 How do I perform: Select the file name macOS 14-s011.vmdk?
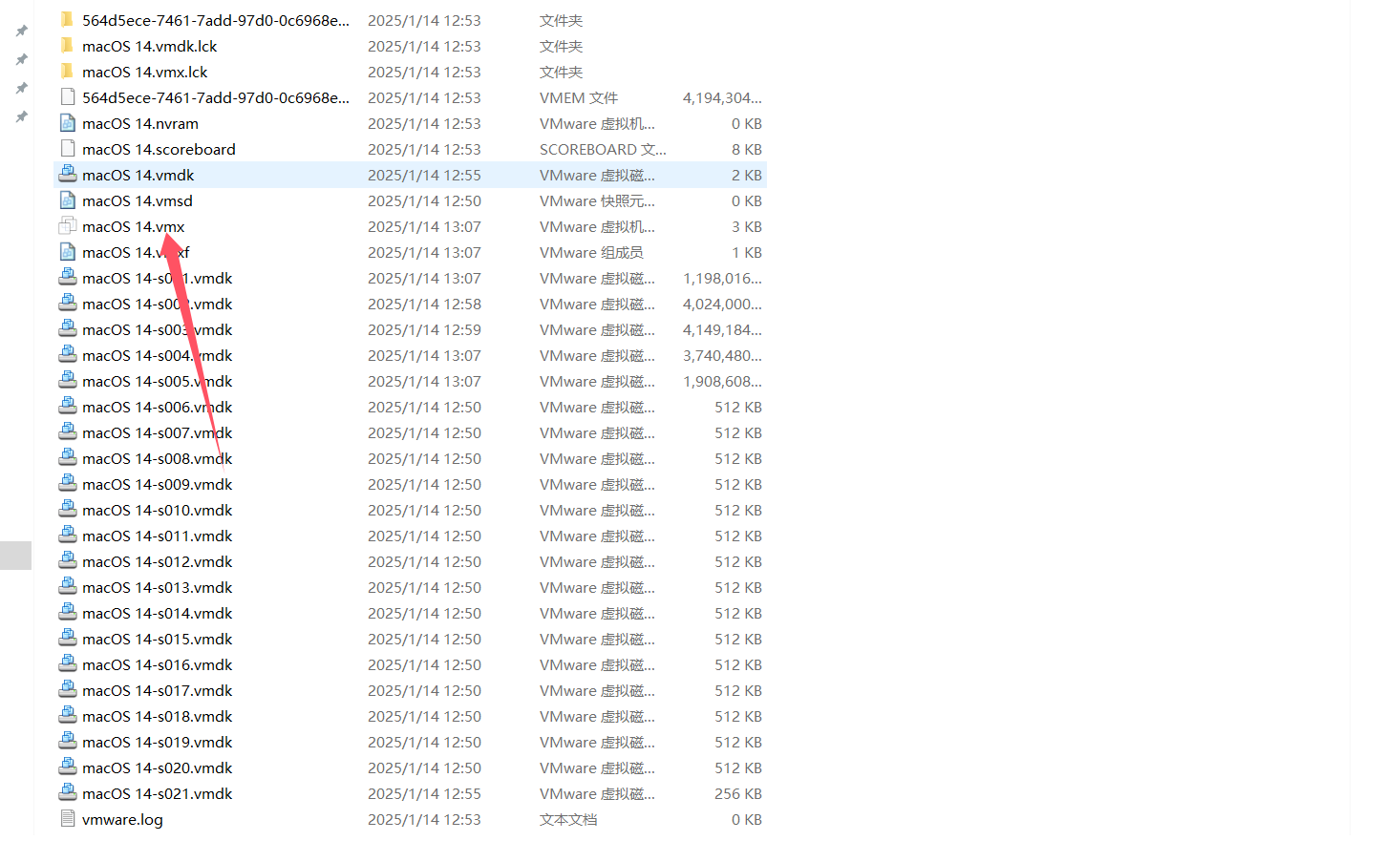(x=158, y=536)
